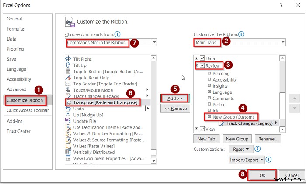Toggle the View tab checkbox

tap(202, 129)
